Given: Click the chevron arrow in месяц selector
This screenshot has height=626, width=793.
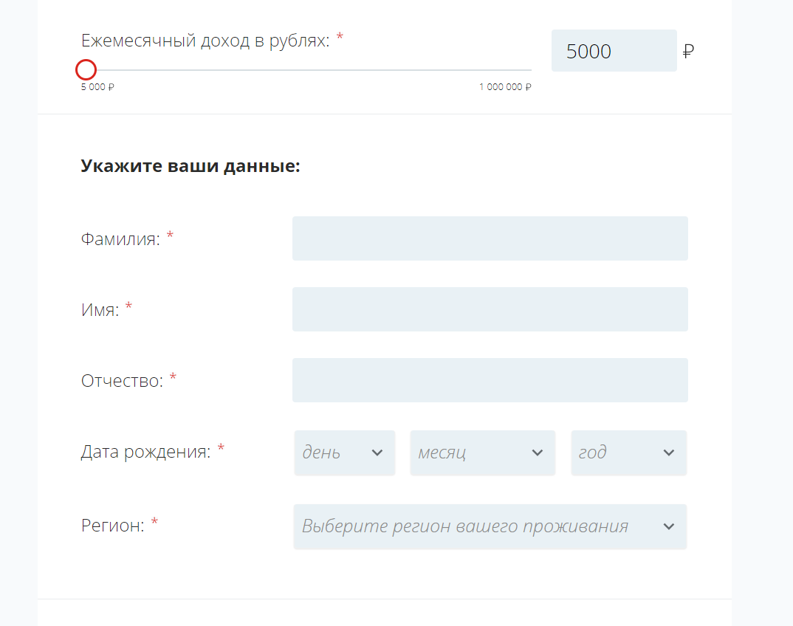Looking at the screenshot, I should pos(538,453).
